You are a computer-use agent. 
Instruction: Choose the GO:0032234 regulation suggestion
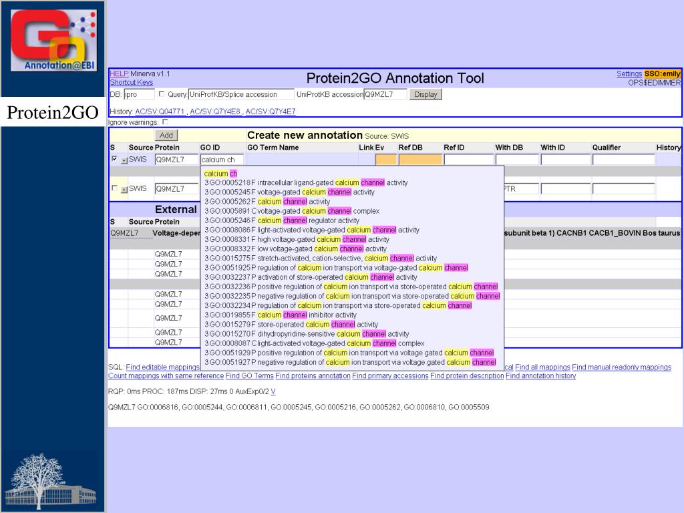click(x=338, y=306)
